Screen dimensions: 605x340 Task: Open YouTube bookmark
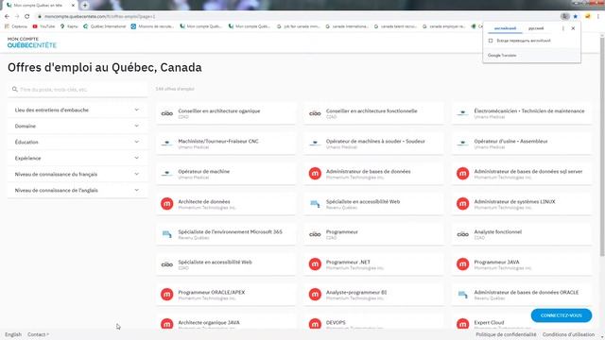(43, 26)
